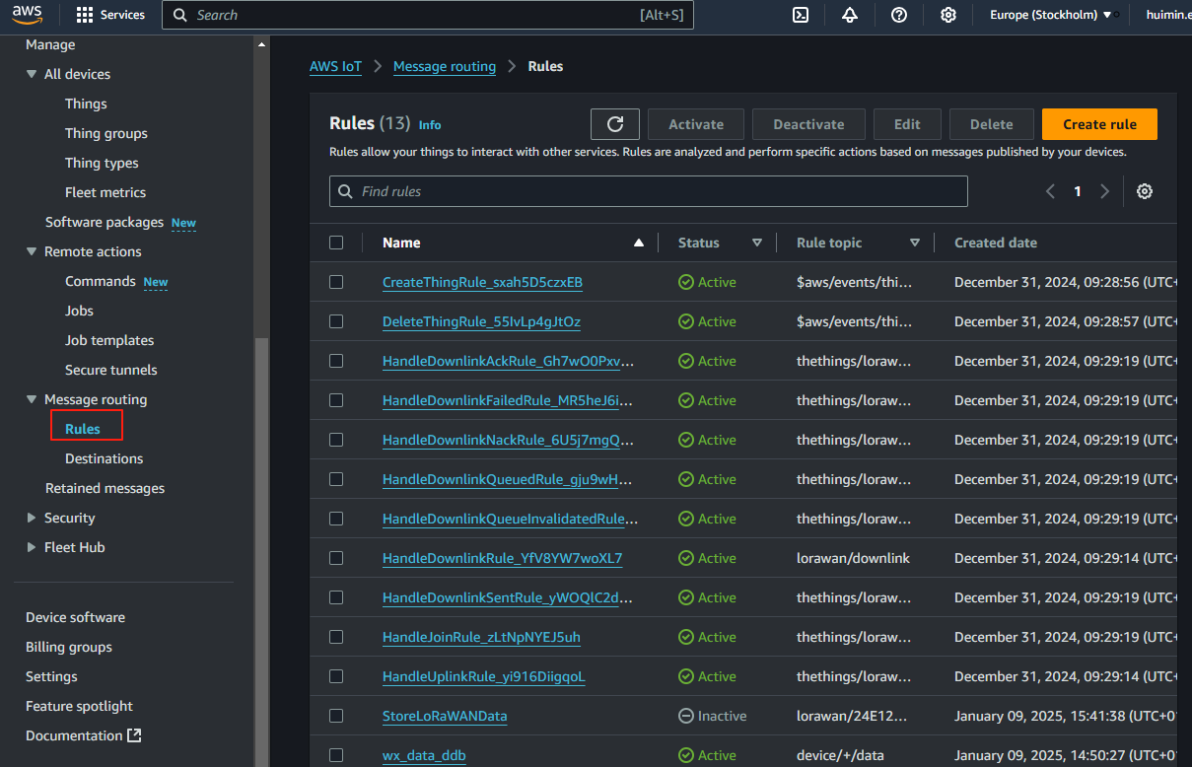Open the Status column filter arrow
This screenshot has height=767, width=1192.
[757, 243]
